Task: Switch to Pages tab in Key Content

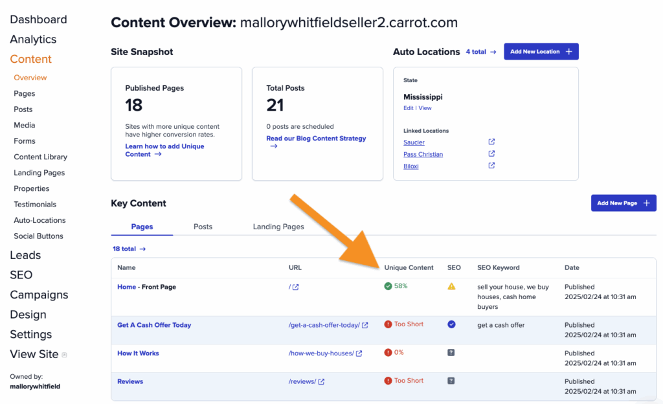Action: click(142, 227)
